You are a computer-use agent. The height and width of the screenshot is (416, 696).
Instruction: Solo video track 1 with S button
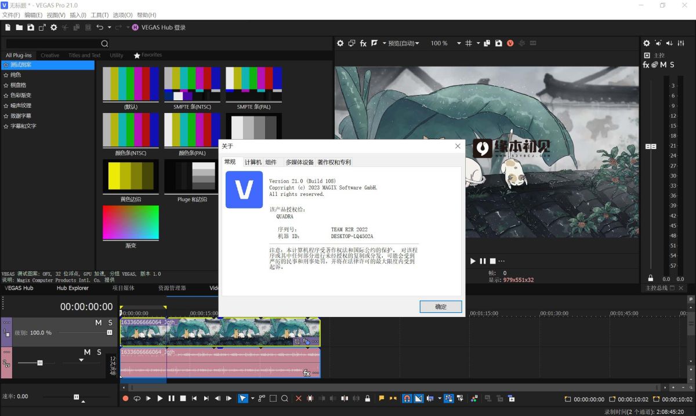coord(110,323)
